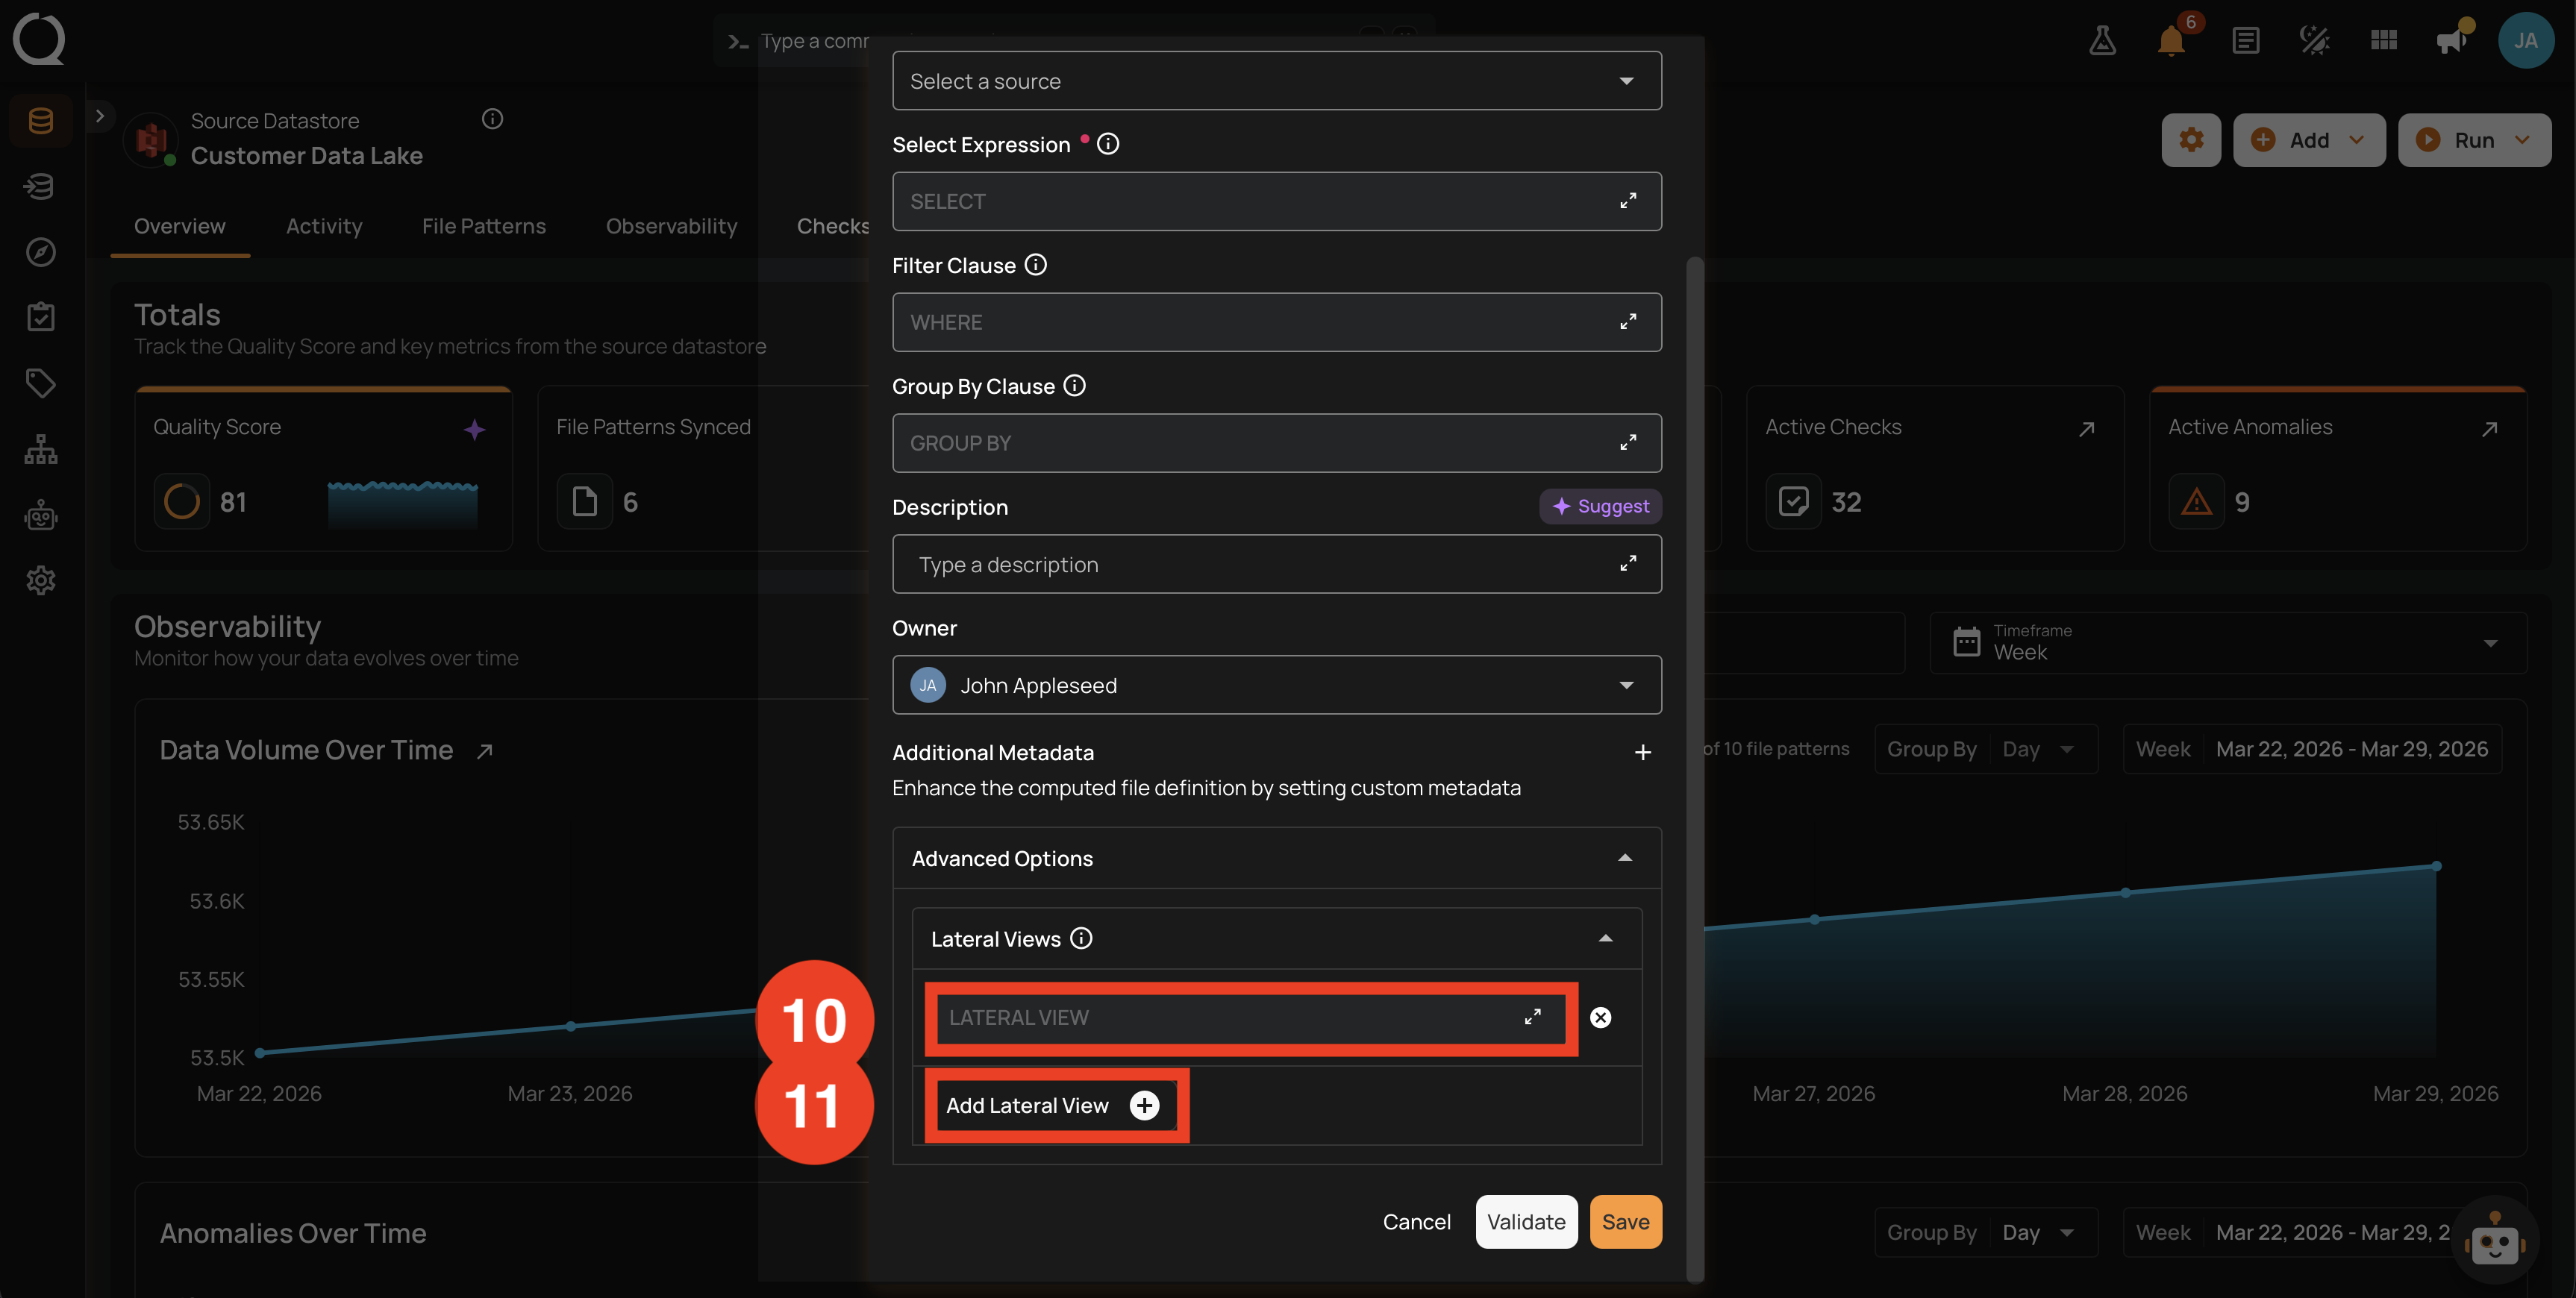2576x1298 pixels.
Task: Click the Type a description field
Action: click(1277, 564)
